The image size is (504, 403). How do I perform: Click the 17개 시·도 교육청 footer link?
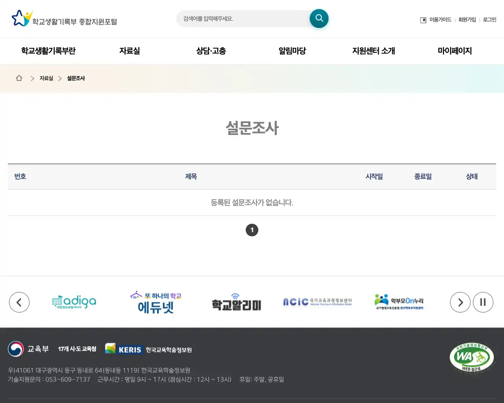pos(77,349)
